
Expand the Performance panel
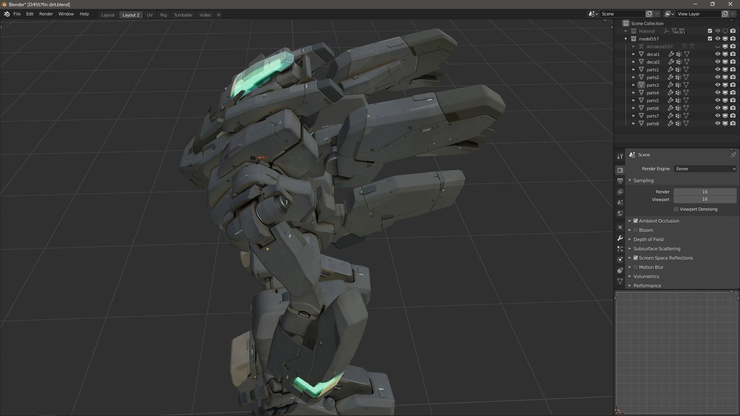(630, 285)
